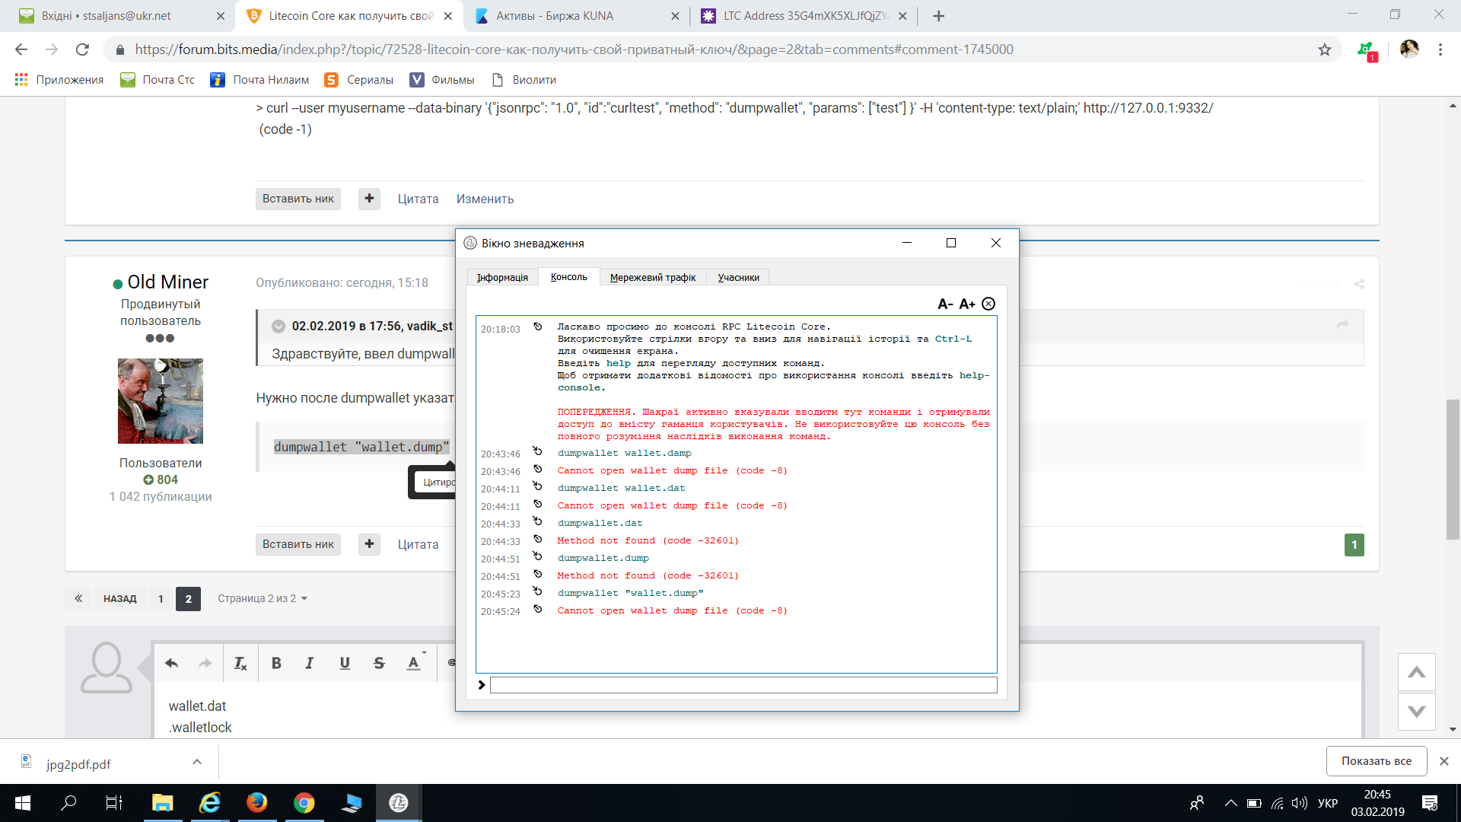Open new browser tab

(x=938, y=16)
